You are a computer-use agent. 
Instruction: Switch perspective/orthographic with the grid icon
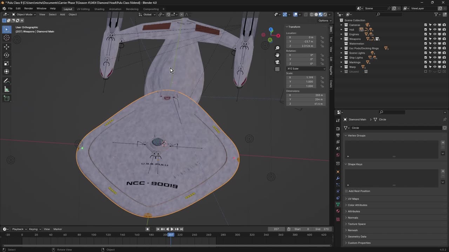pos(277,69)
